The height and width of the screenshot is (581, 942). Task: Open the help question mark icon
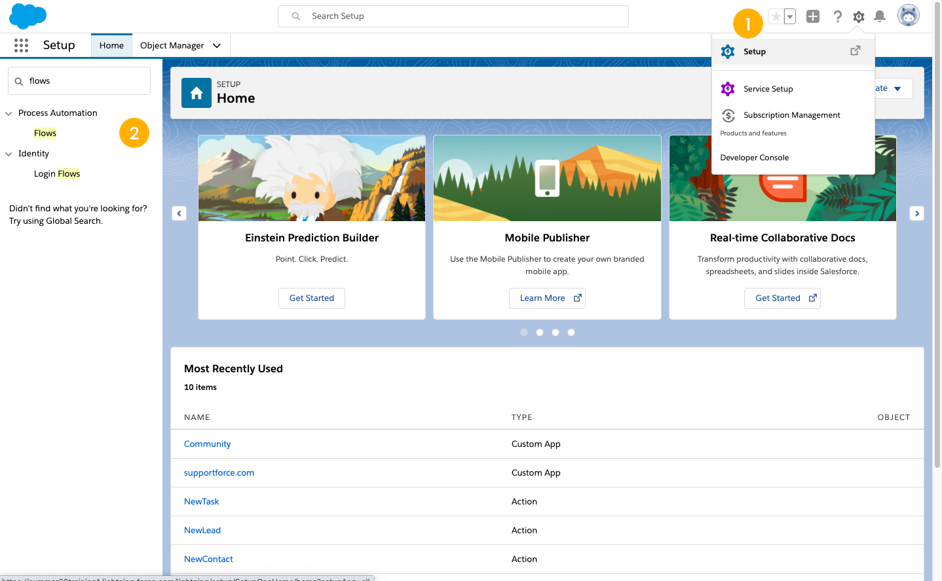coord(837,16)
